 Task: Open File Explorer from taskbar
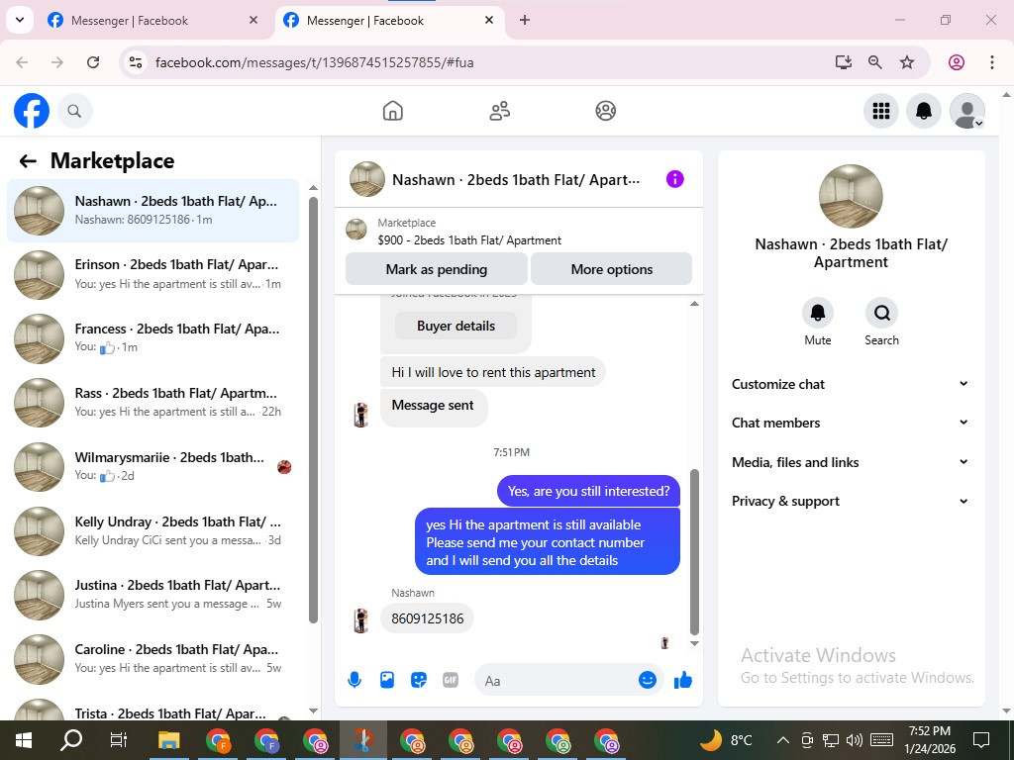168,740
